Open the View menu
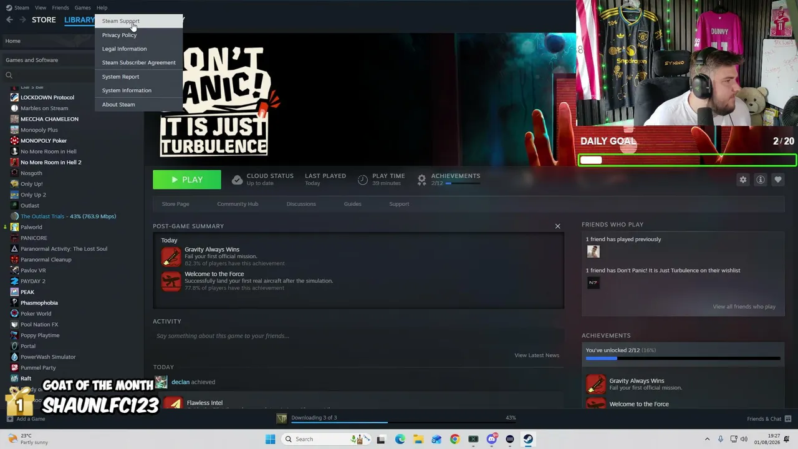 [41, 7]
